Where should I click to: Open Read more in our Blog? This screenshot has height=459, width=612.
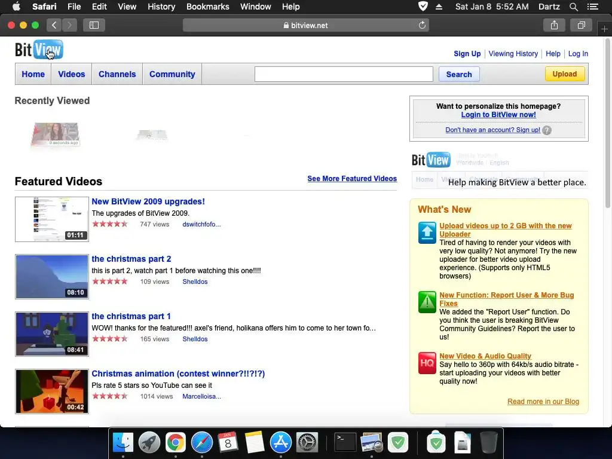point(543,402)
